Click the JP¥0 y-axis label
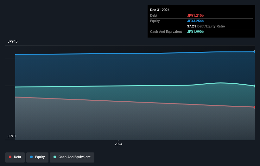Image resolution: width=260 pixels, height=166 pixels. pos(11,136)
